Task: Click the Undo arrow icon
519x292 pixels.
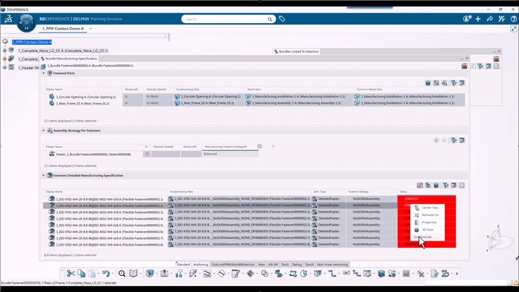Action: [105, 274]
